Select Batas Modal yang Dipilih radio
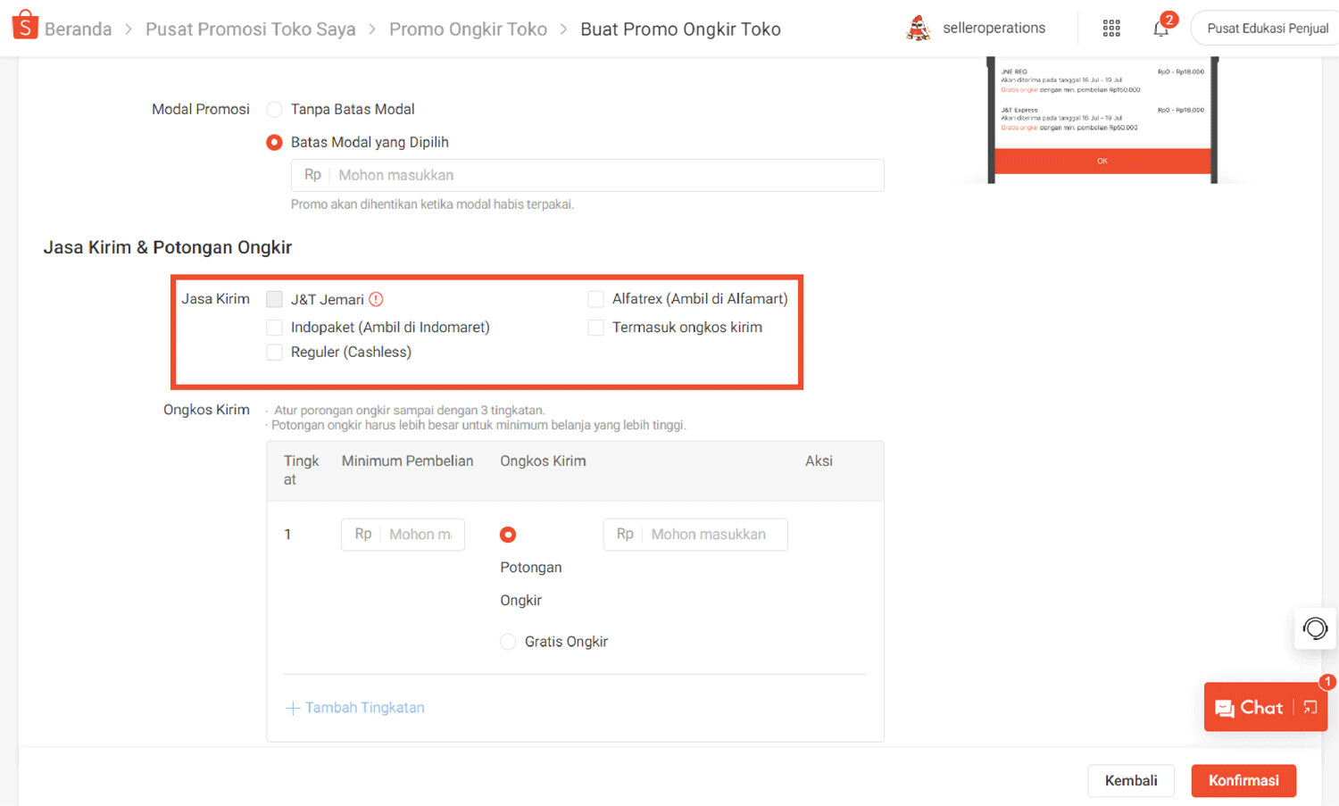Viewport: 1339px width, 806px height. click(275, 143)
